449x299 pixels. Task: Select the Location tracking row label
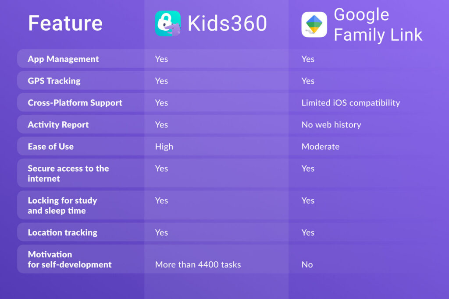tap(63, 232)
